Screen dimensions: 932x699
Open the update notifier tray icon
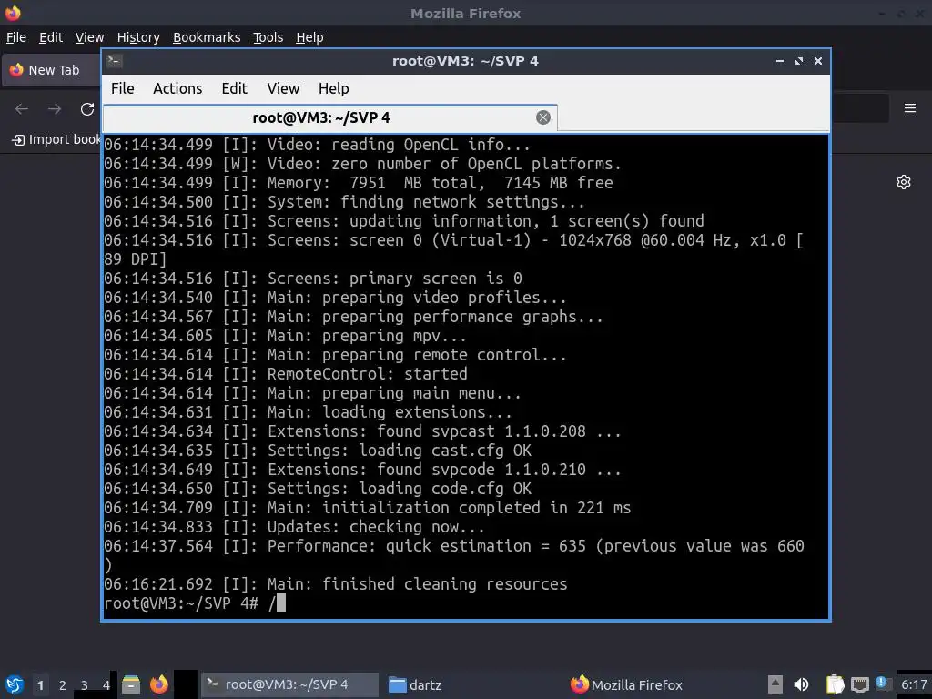tap(882, 684)
